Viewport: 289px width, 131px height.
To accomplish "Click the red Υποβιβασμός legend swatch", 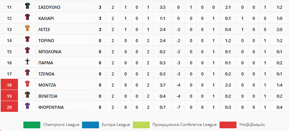I will [x=228, y=125].
